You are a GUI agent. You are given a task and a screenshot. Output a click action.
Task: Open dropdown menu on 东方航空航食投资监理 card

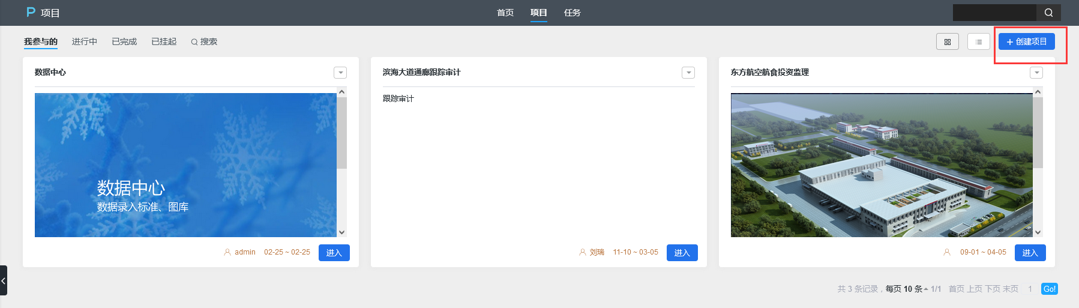click(x=1036, y=73)
